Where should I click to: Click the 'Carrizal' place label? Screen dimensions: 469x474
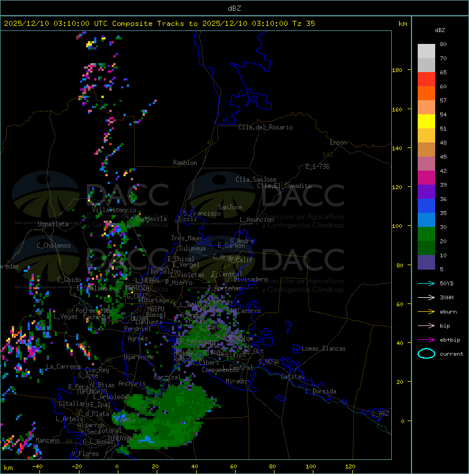[167, 377]
